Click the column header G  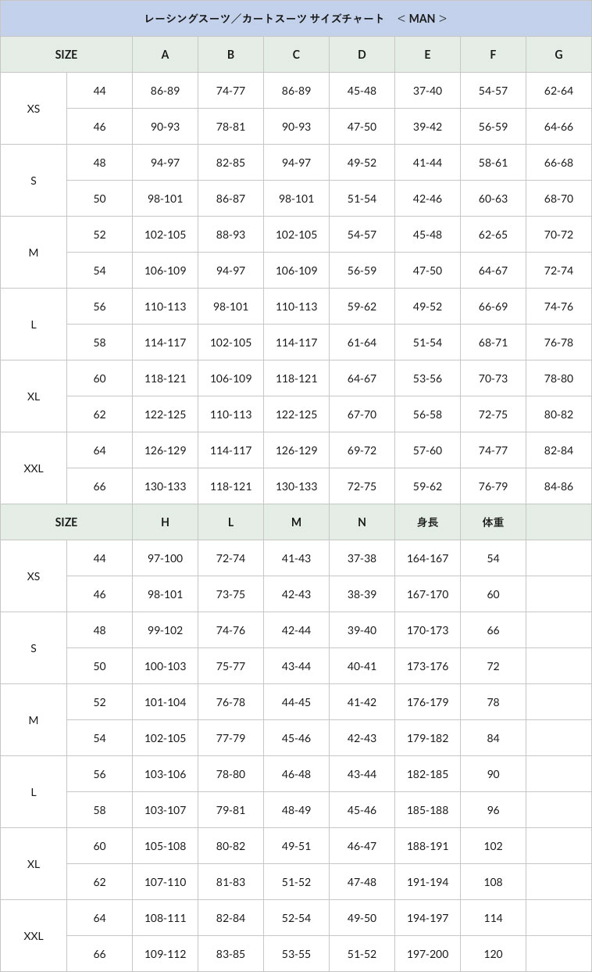coord(558,54)
